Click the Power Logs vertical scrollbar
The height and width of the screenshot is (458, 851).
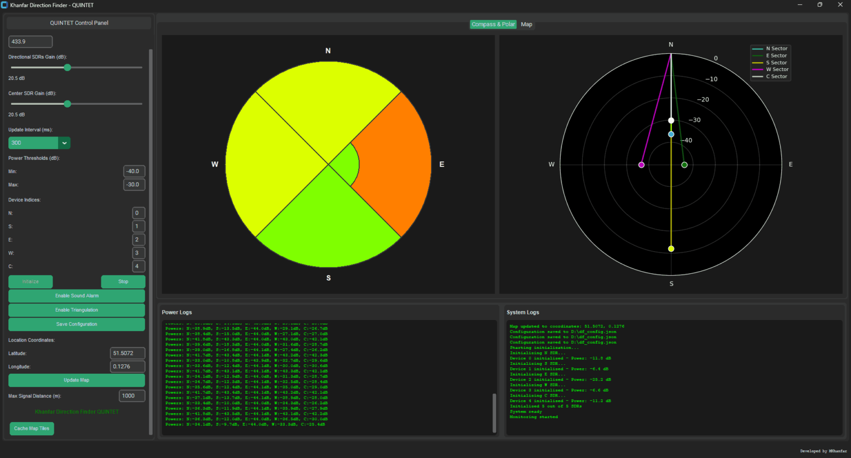click(x=494, y=413)
